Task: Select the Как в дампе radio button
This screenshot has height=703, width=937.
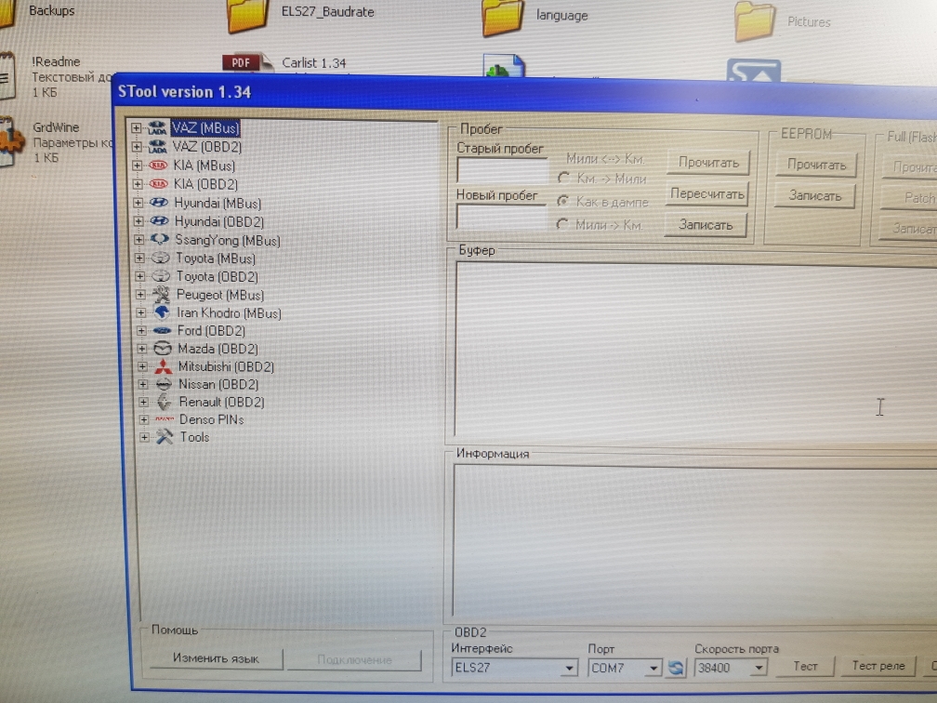Action: pos(563,202)
